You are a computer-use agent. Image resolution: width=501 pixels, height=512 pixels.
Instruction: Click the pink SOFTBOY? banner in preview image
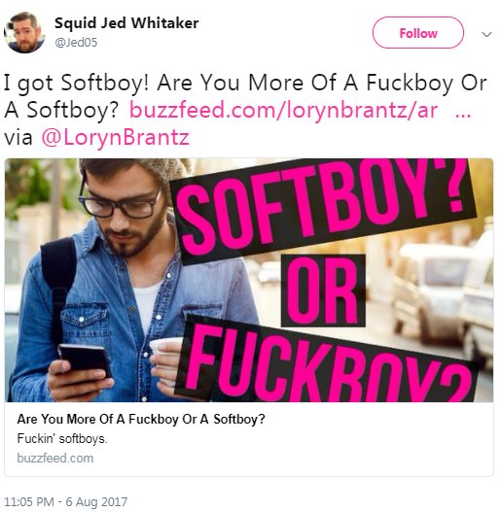point(322,209)
